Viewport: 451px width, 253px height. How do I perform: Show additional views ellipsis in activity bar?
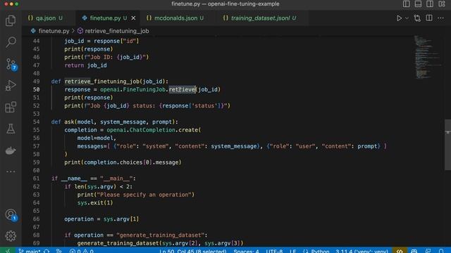[x=11, y=171]
